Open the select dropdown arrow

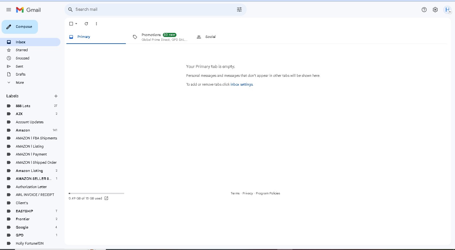(76, 24)
